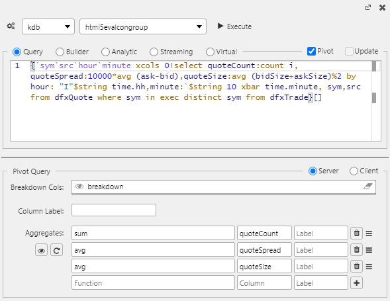Viewport: 390px width, 301px height.
Task: Select the Query radio option
Action: tap(17, 52)
